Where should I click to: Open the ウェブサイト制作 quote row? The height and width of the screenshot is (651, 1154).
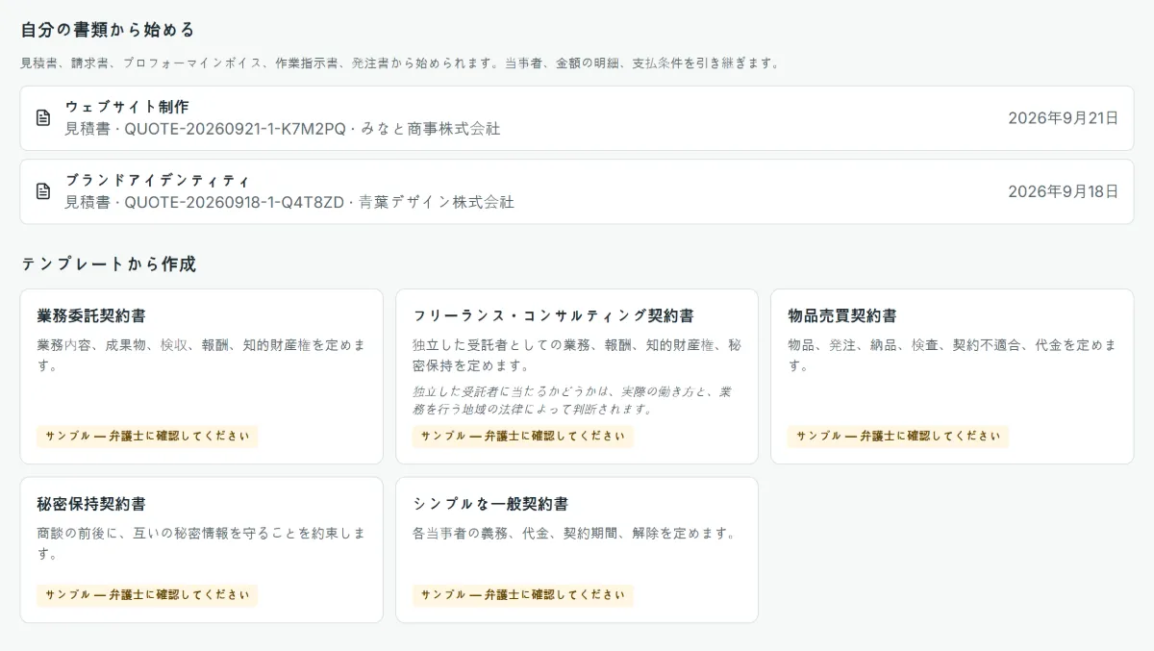577,118
